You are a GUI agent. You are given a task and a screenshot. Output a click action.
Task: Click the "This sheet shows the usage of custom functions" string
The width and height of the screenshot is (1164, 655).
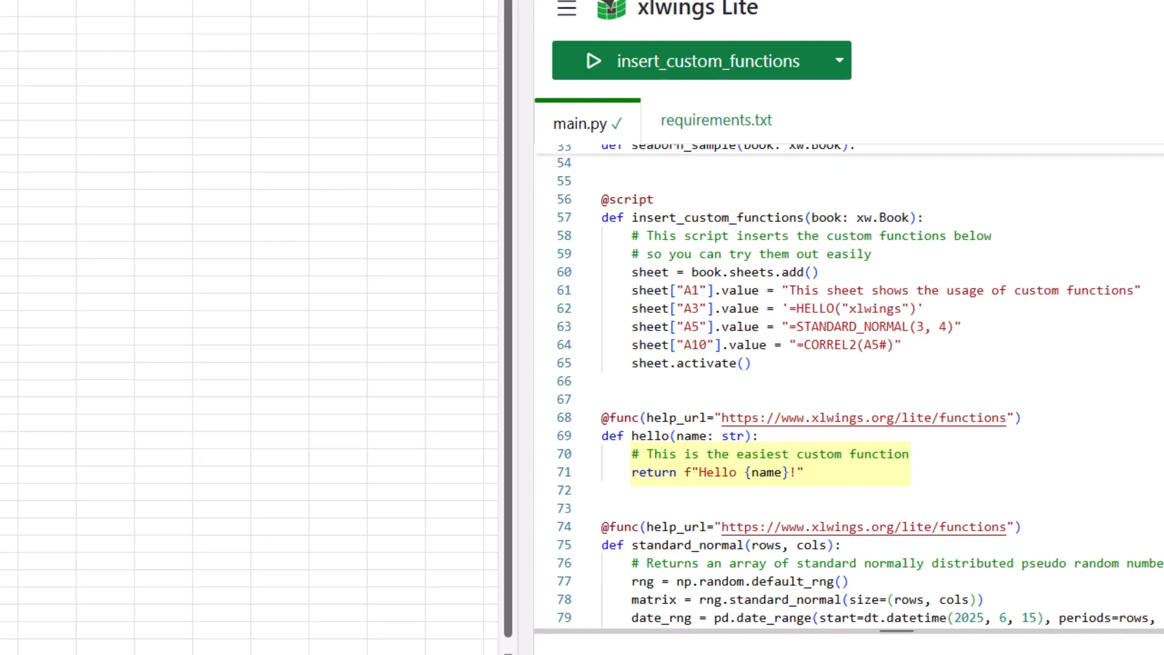click(x=961, y=291)
